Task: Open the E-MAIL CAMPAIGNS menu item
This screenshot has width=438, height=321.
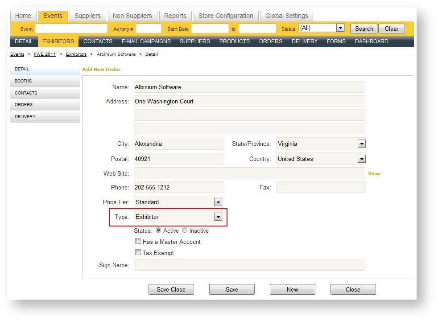Action: point(146,41)
